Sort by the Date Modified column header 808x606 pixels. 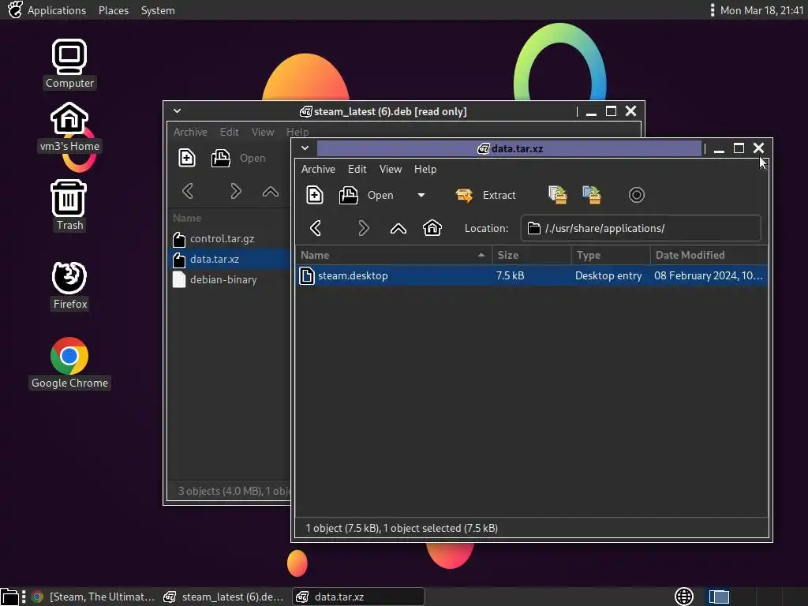[x=709, y=255]
